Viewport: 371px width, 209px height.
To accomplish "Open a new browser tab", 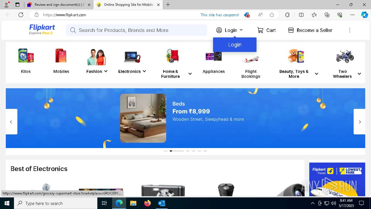I will click(168, 5).
